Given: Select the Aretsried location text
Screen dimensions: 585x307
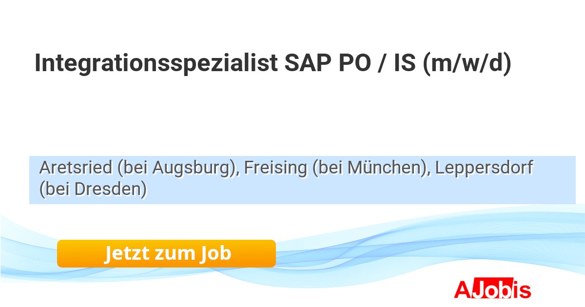Looking at the screenshot, I should [x=76, y=168].
